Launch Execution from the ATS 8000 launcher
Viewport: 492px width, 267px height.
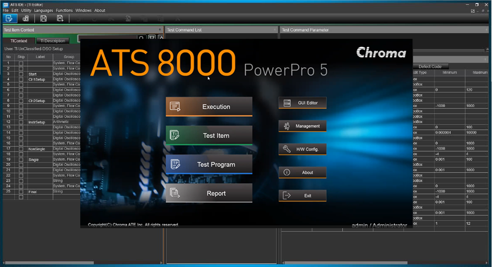(209, 107)
